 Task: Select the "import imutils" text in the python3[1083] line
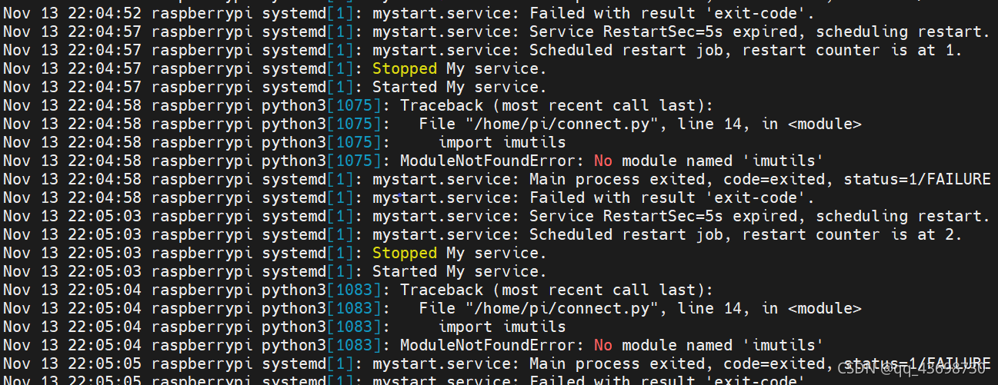[x=502, y=327]
